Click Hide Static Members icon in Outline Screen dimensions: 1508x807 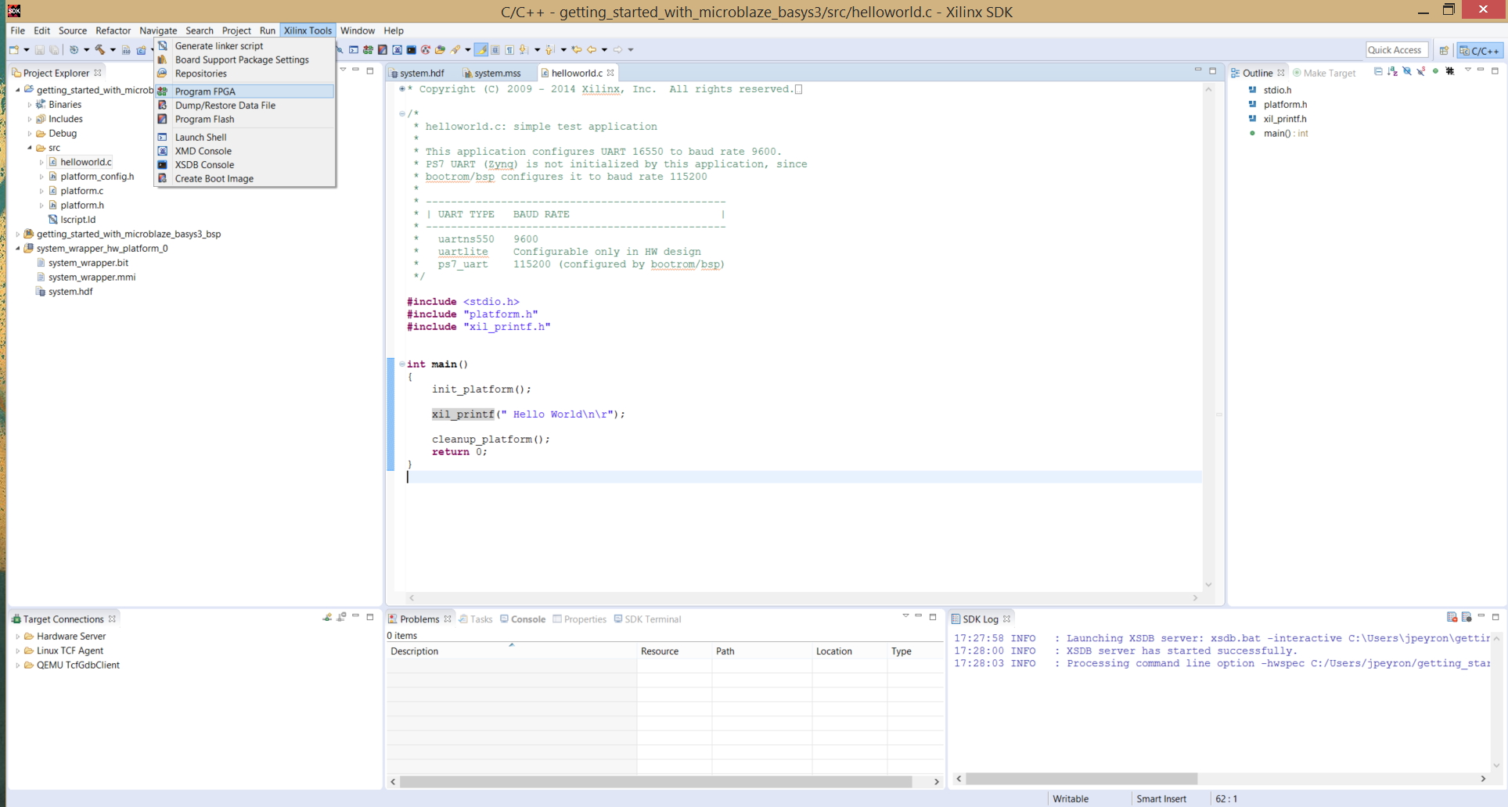(x=1420, y=72)
